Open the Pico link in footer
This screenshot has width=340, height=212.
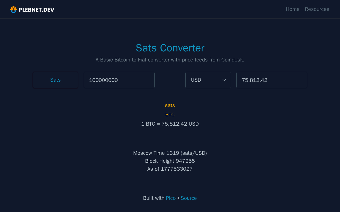tap(171, 198)
